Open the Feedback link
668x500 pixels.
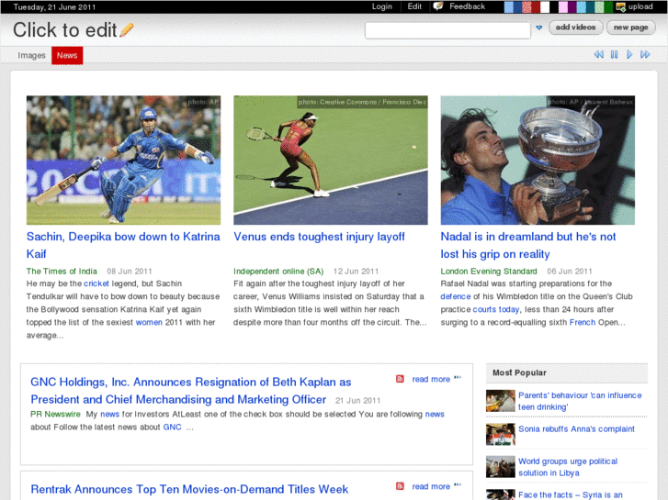click(467, 6)
